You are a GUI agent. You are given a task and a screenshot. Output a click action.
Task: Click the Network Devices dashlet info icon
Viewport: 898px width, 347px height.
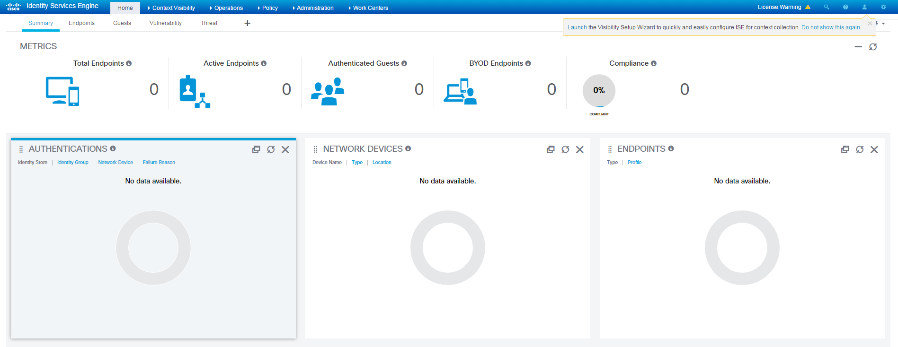(408, 148)
